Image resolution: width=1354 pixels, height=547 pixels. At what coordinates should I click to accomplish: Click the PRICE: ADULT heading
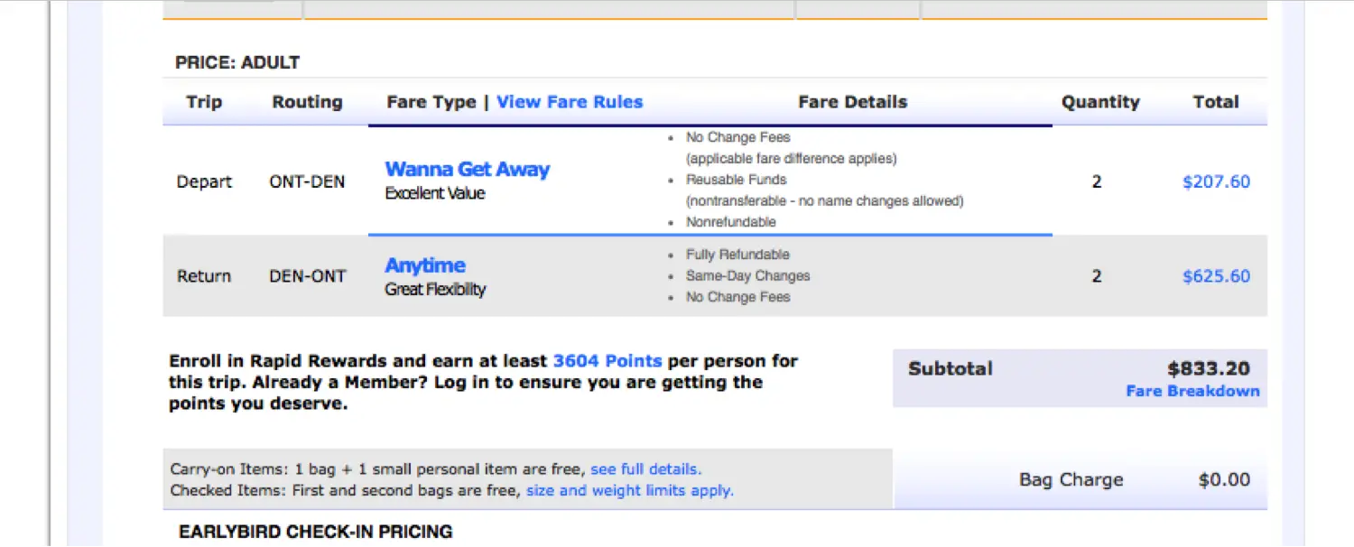[237, 62]
